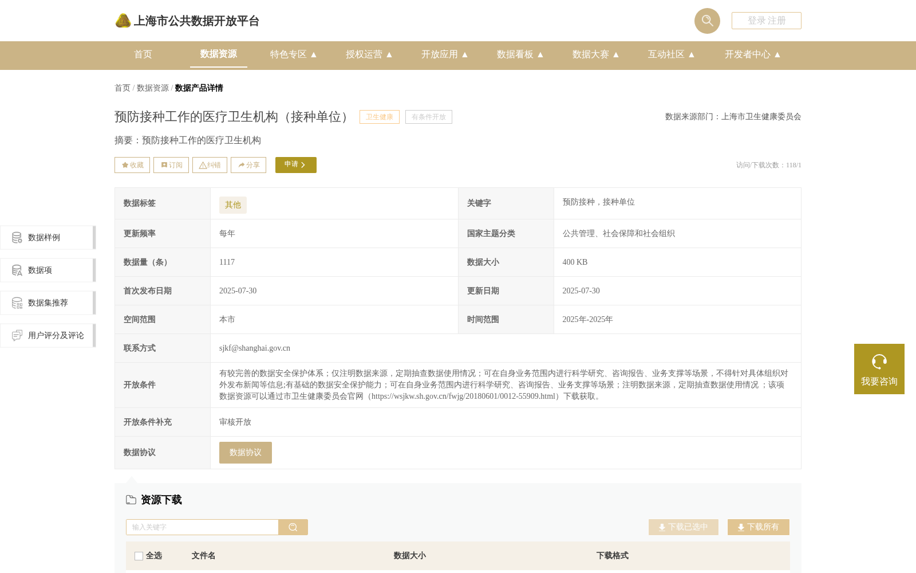This screenshot has height=573, width=916.
Task: Tick the 全选 checkbox
Action: point(139,556)
